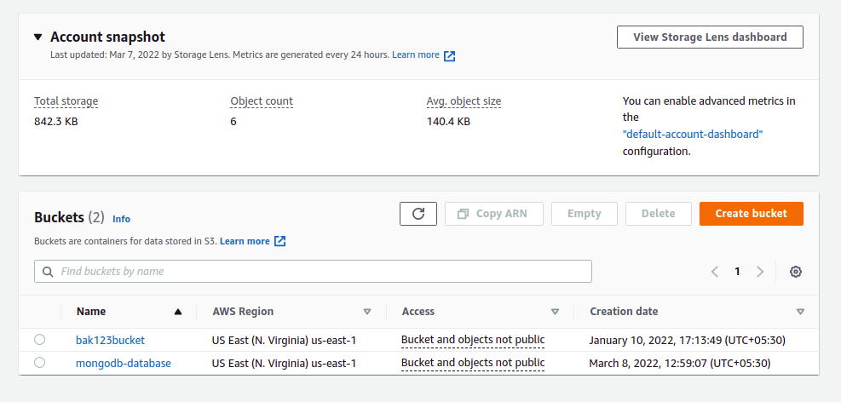Collapse the Account snapshot section
This screenshot has height=402, width=841.
[37, 37]
